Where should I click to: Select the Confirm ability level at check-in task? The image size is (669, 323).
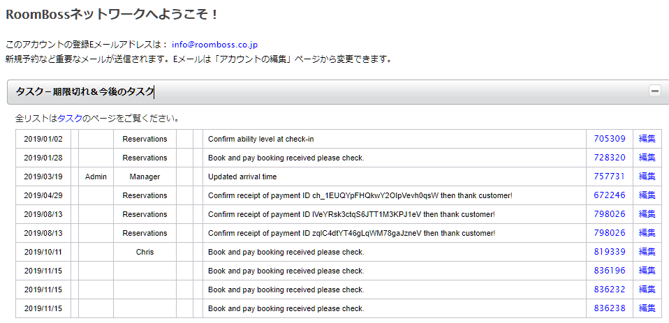click(x=260, y=139)
